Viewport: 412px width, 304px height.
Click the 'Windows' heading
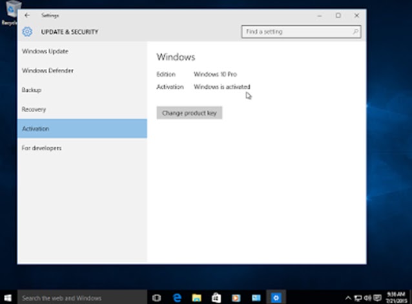(176, 57)
